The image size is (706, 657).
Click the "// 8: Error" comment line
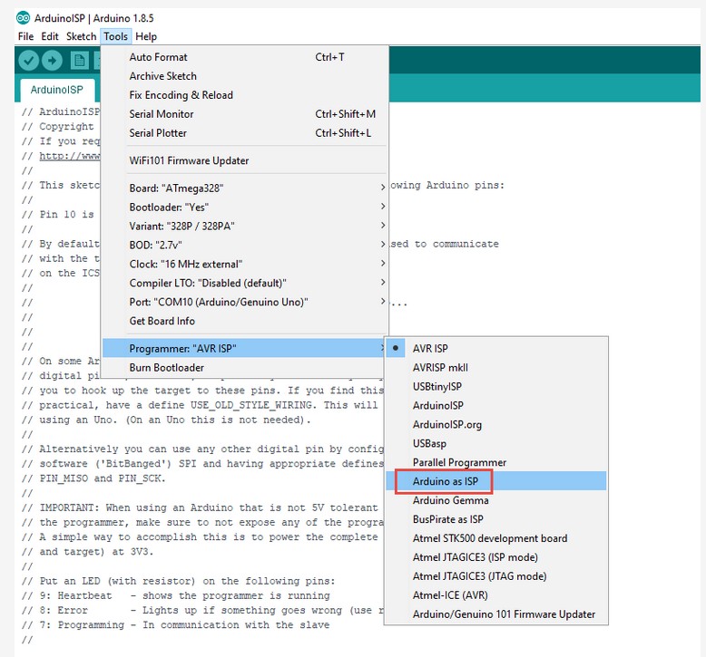(x=202, y=610)
